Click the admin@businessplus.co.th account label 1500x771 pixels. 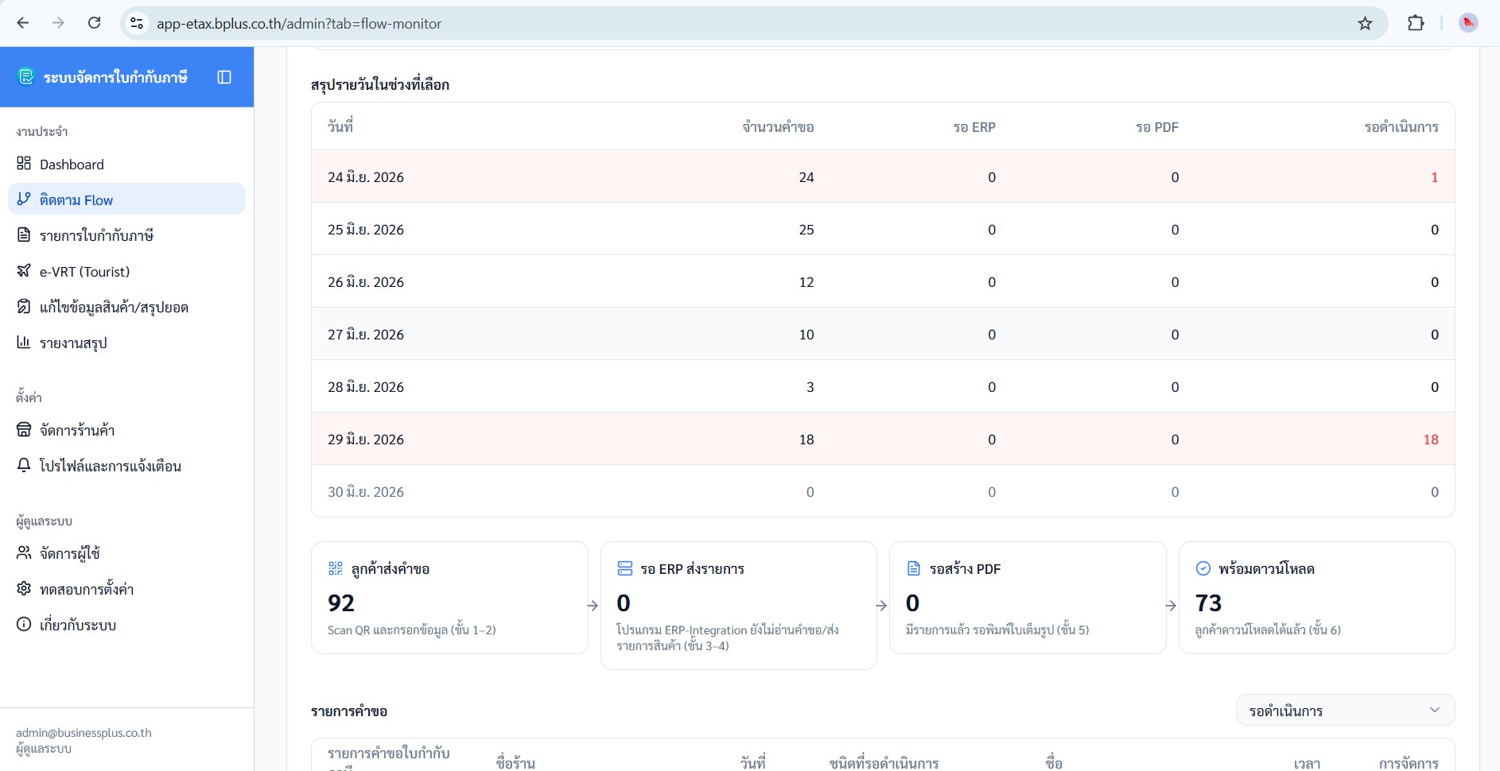tap(84, 733)
